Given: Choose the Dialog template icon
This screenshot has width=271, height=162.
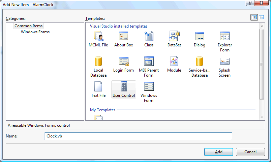Looking at the screenshot, I should point(200,36).
